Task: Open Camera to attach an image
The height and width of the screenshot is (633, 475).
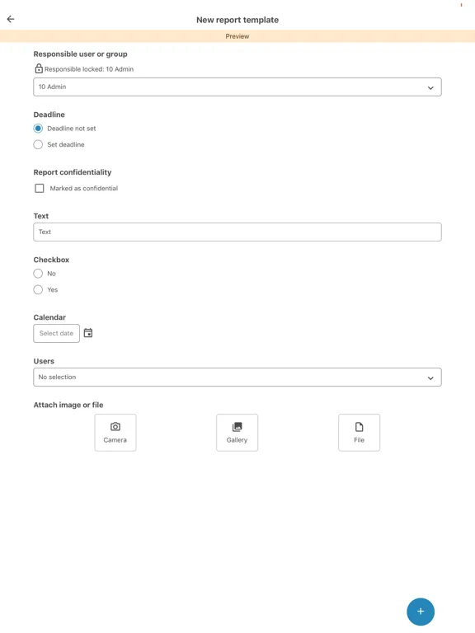Action: coord(115,433)
